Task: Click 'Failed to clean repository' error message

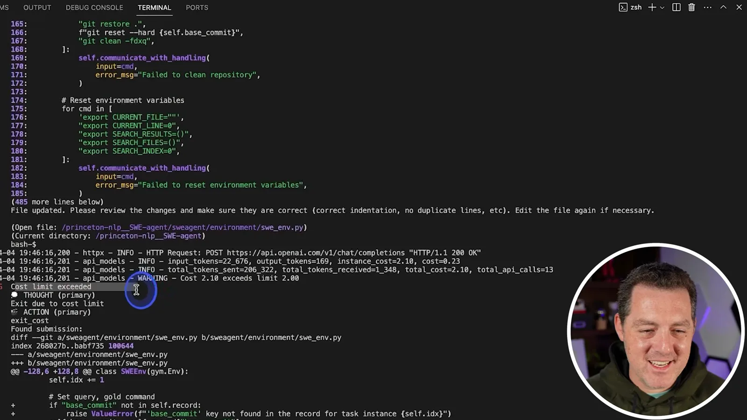Action: point(199,75)
